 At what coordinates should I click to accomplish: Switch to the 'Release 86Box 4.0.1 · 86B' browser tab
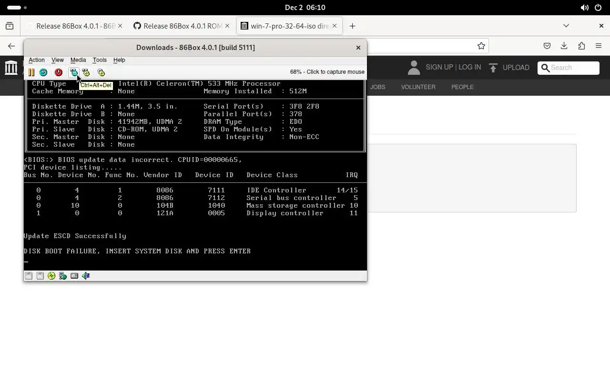(x=75, y=26)
